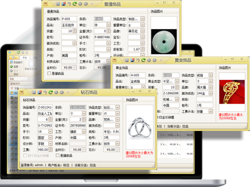250x187 pixels.
Task: Open 饰品类型 dropdown showing 戒指 in 黄金饰品
Action: tap(211, 75)
